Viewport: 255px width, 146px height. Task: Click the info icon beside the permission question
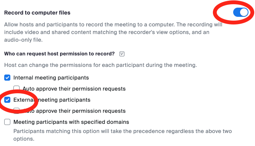pos(122,54)
